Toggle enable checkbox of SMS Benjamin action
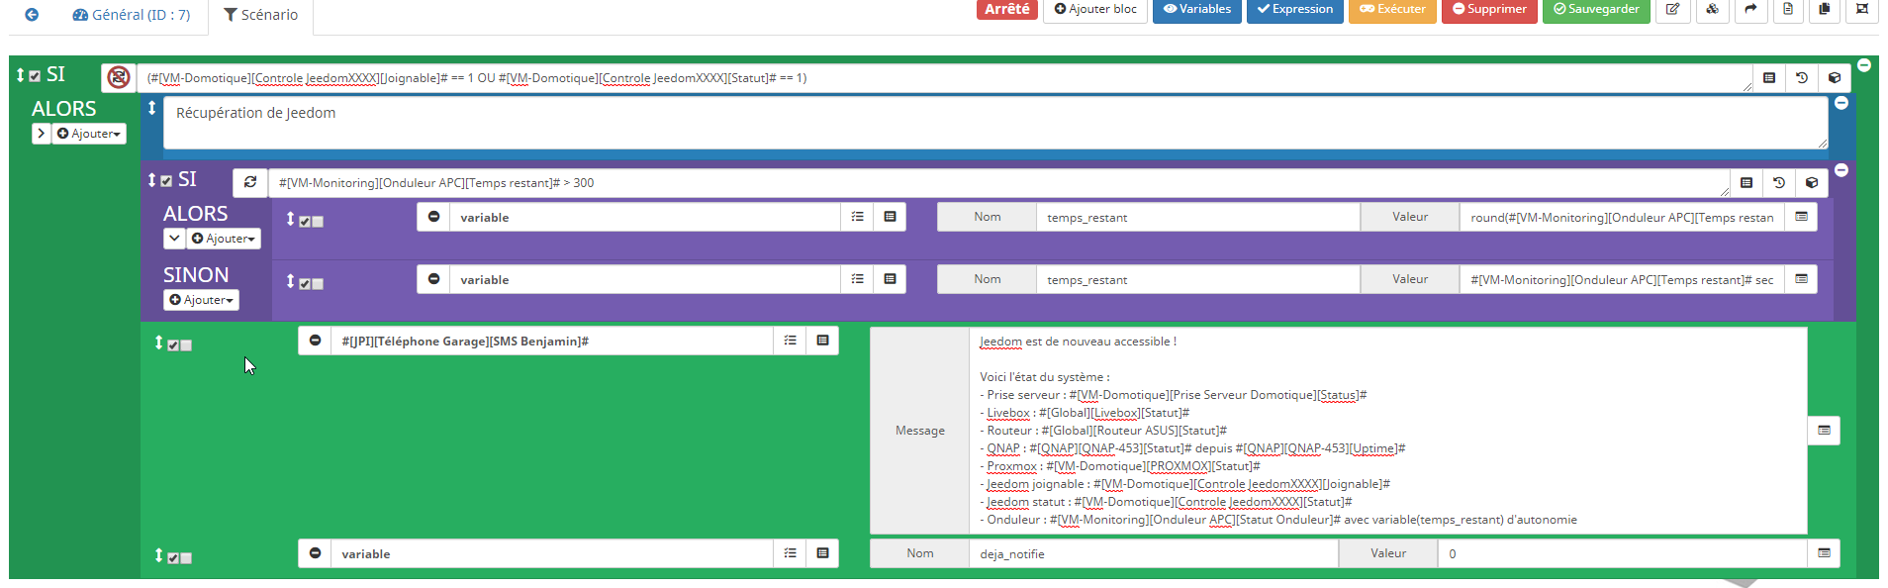 point(173,345)
